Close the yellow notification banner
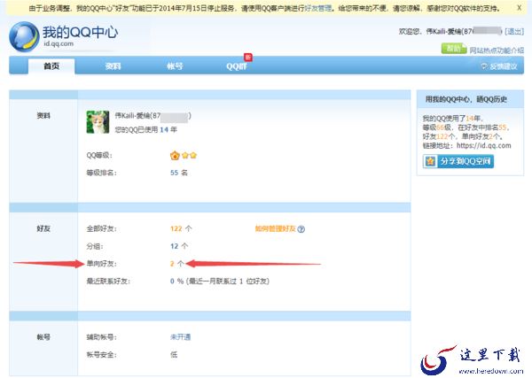The width and height of the screenshot is (532, 378). coord(519,8)
